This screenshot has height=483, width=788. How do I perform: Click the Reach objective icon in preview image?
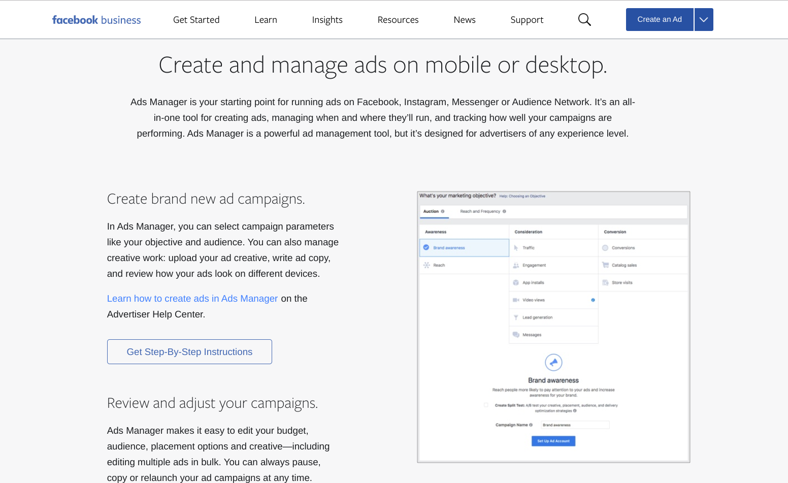coord(426,265)
